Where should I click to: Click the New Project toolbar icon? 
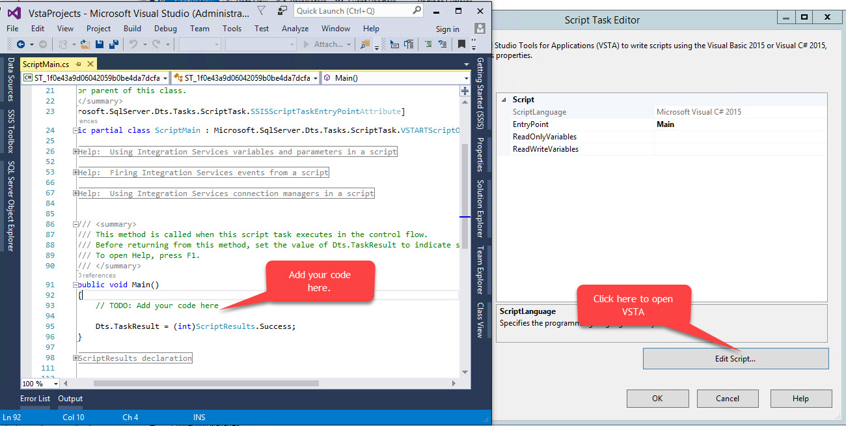[x=62, y=44]
